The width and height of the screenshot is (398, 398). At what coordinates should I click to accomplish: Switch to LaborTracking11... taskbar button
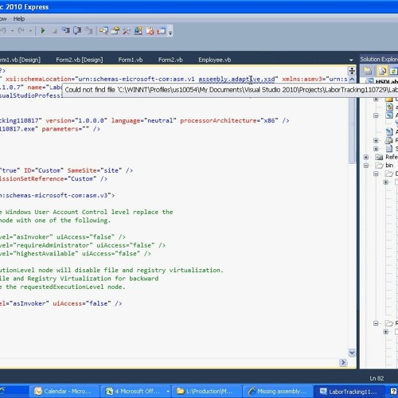tap(349, 392)
